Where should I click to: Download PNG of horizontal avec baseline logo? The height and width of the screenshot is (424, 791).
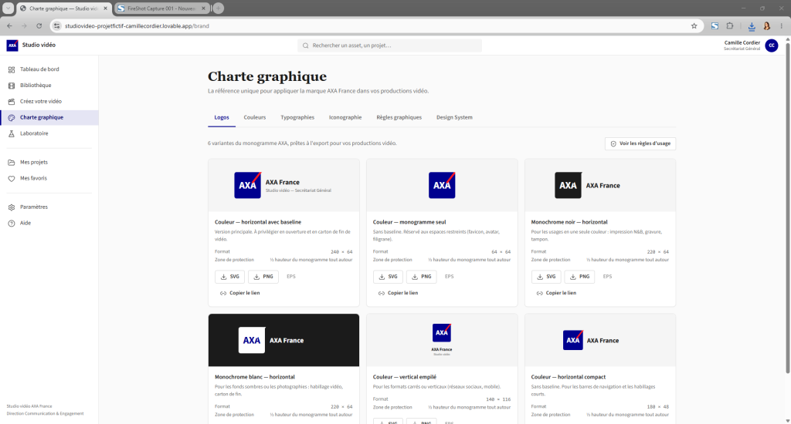263,277
